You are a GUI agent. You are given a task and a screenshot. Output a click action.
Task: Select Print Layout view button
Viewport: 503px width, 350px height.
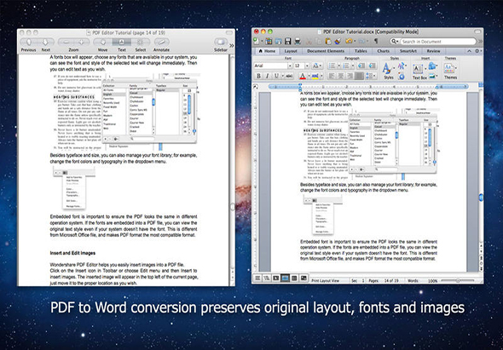(285, 278)
